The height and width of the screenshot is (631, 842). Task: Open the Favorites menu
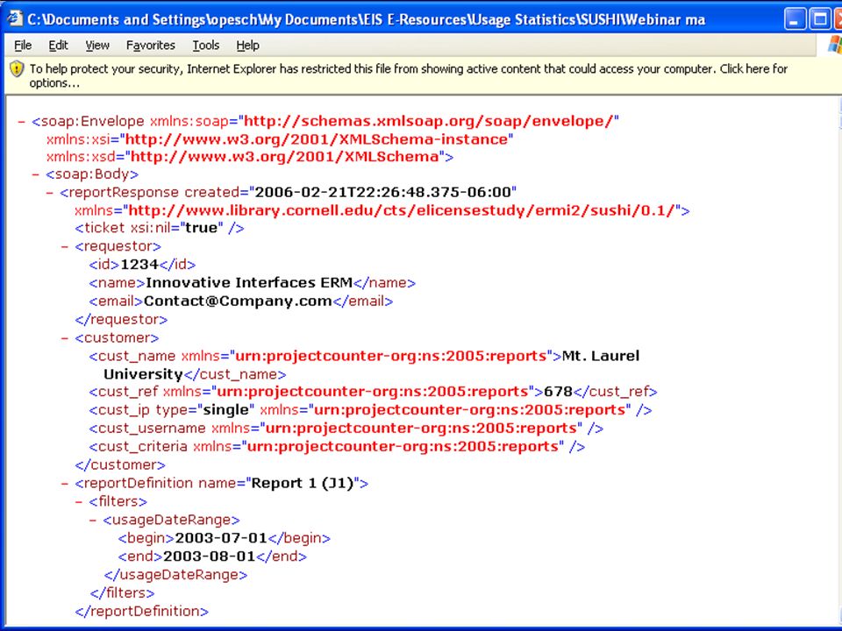pyautogui.click(x=150, y=46)
